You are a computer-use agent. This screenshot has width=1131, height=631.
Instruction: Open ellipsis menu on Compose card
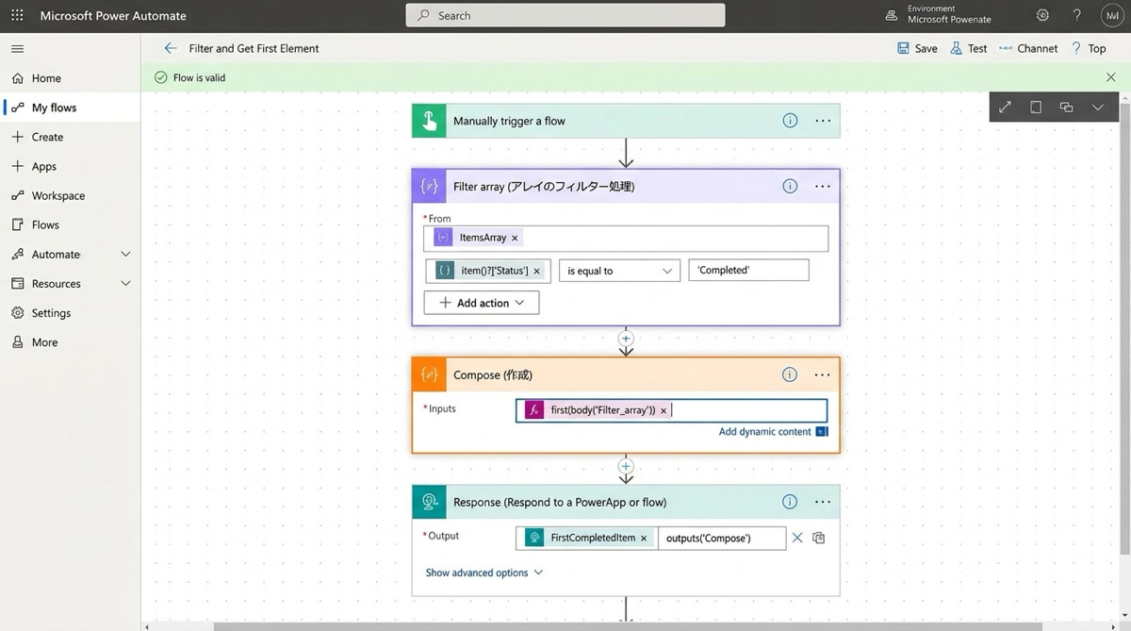[823, 375]
